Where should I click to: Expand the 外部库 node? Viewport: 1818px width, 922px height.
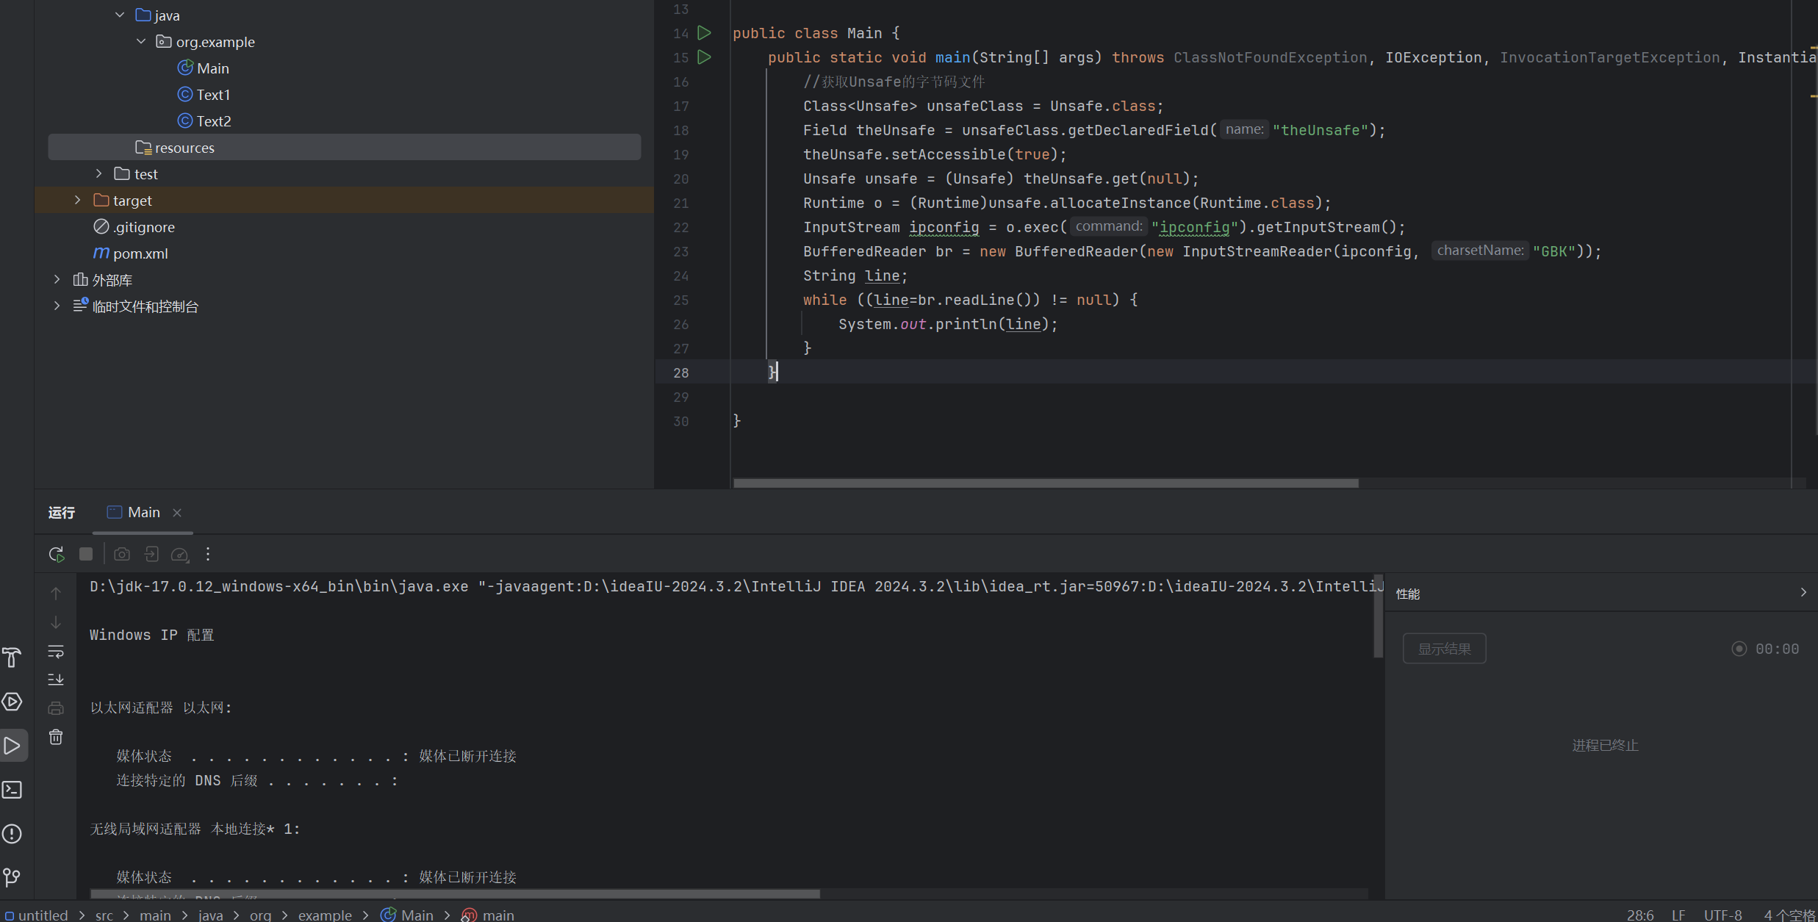[57, 279]
